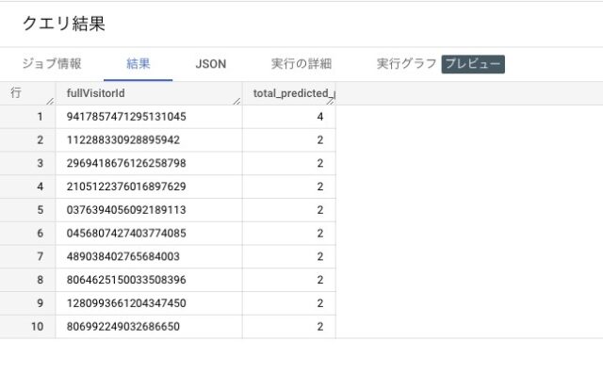Switch to the JSON tab
Viewport: 603px width, 390px height.
[x=210, y=64]
